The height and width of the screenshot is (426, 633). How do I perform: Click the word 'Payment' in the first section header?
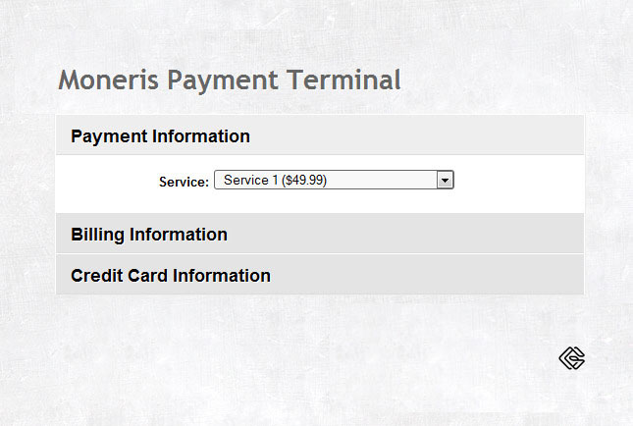[109, 136]
